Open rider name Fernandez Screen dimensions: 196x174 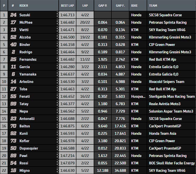click(28, 59)
